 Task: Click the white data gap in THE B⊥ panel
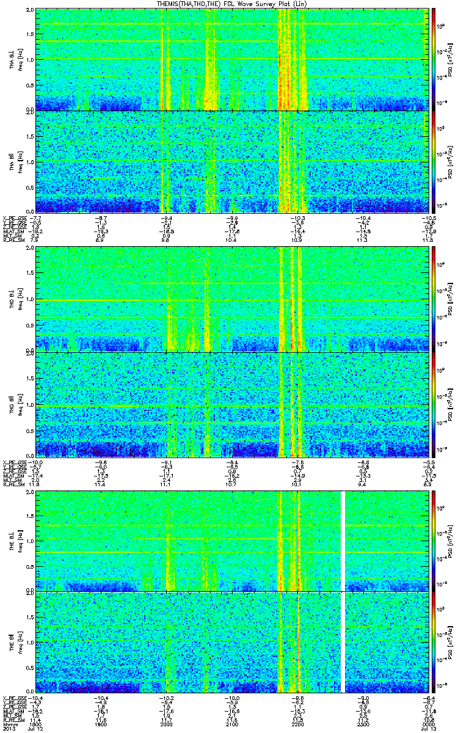pos(343,540)
